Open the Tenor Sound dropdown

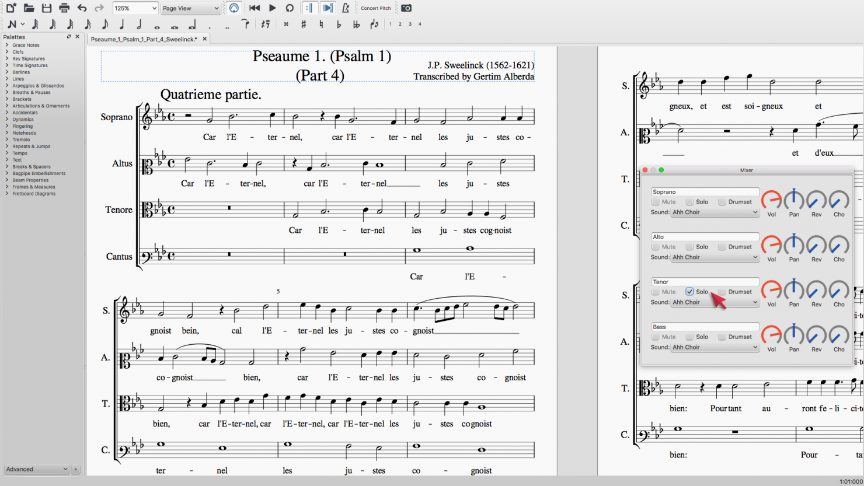click(715, 302)
